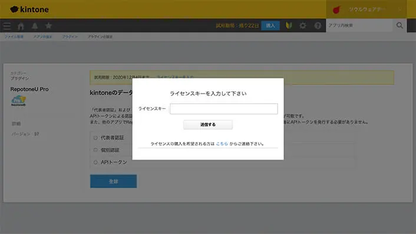Open the first breadcrumb link

(14, 37)
